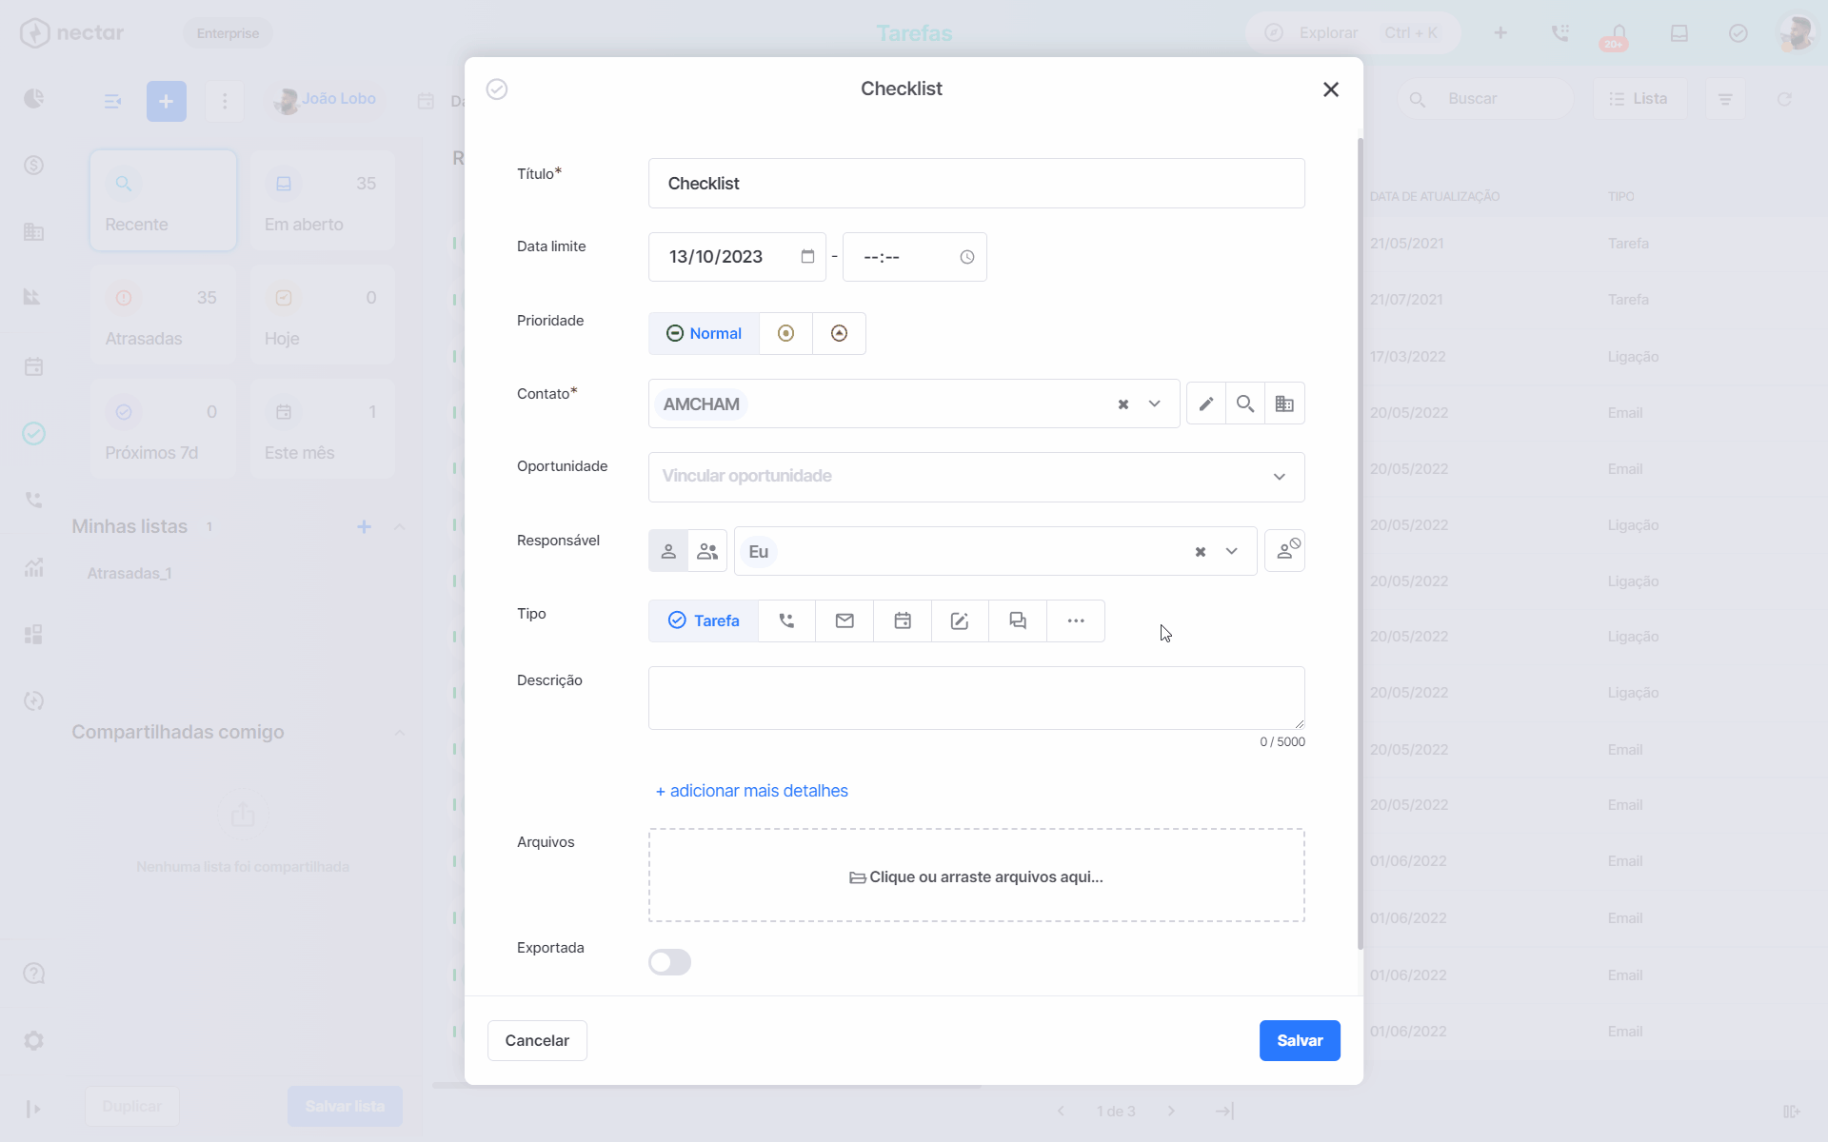
Task: Show more task types via ellipsis
Action: [x=1076, y=621]
